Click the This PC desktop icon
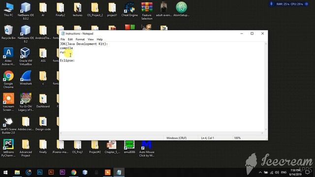The height and width of the screenshot is (177, 315). tap(8, 9)
